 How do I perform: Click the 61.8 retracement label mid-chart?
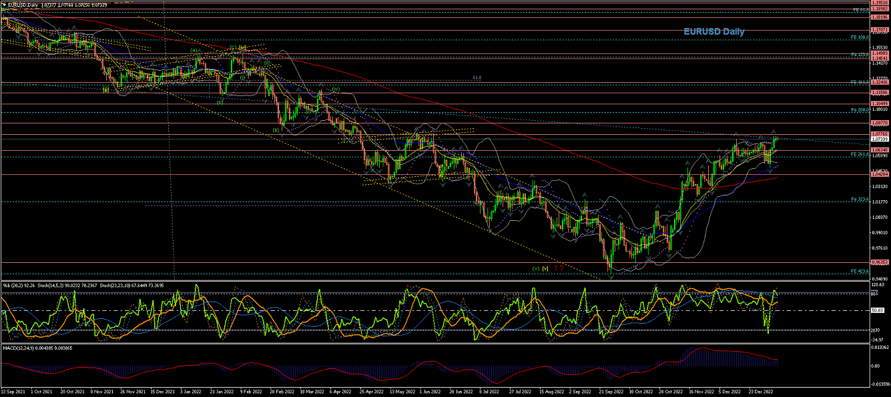coord(477,77)
